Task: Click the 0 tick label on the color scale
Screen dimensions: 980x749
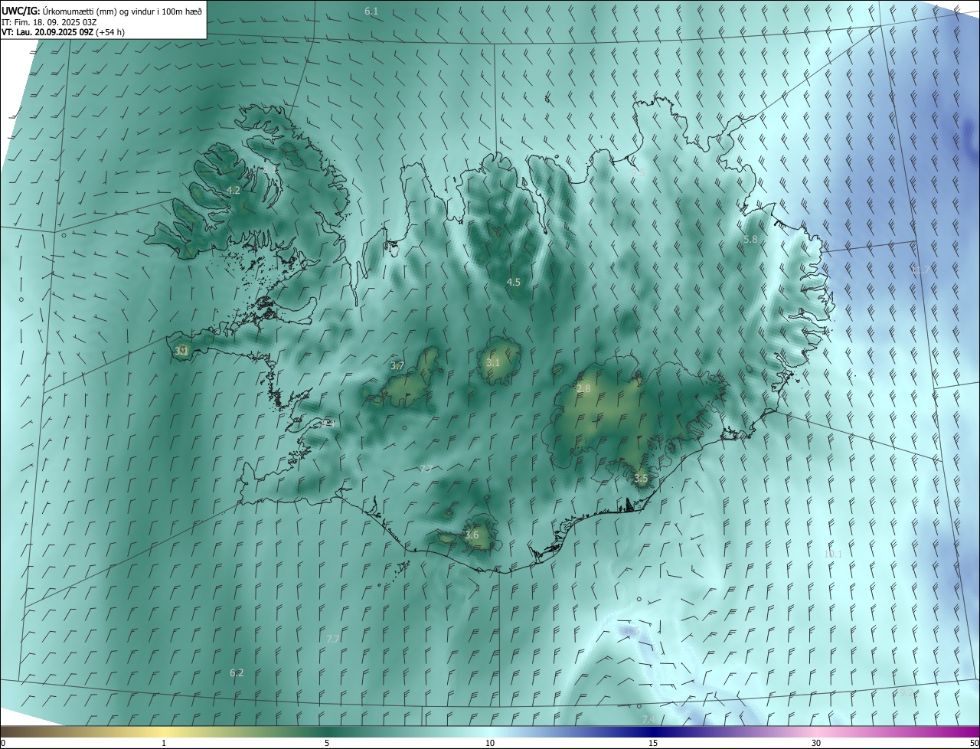Action: (x=3, y=743)
